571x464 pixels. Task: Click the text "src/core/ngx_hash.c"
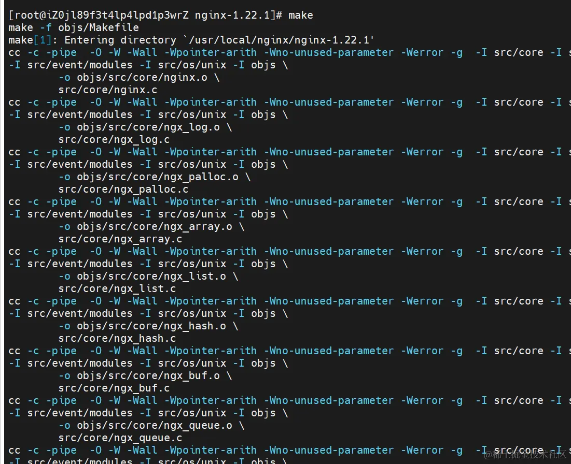117,339
